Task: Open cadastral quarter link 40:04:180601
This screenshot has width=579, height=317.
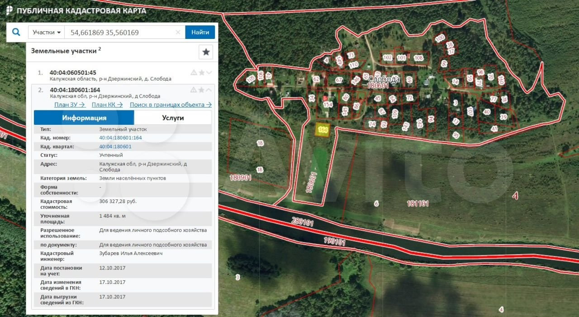Action: pyautogui.click(x=115, y=147)
